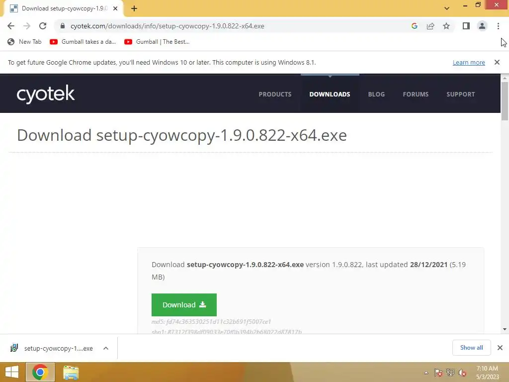
Task: Close the Download setup-cyowcopy tab
Action: (x=115, y=9)
